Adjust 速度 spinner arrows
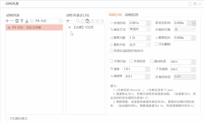 tap(147, 69)
